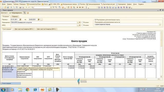This screenshot has width=164, height=92.
Task: Click the Сформировать button
Action: pos(16,13)
